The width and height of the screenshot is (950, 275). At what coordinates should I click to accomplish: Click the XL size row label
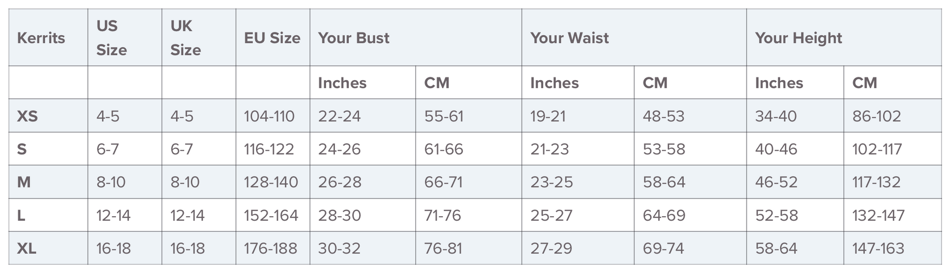click(x=26, y=249)
